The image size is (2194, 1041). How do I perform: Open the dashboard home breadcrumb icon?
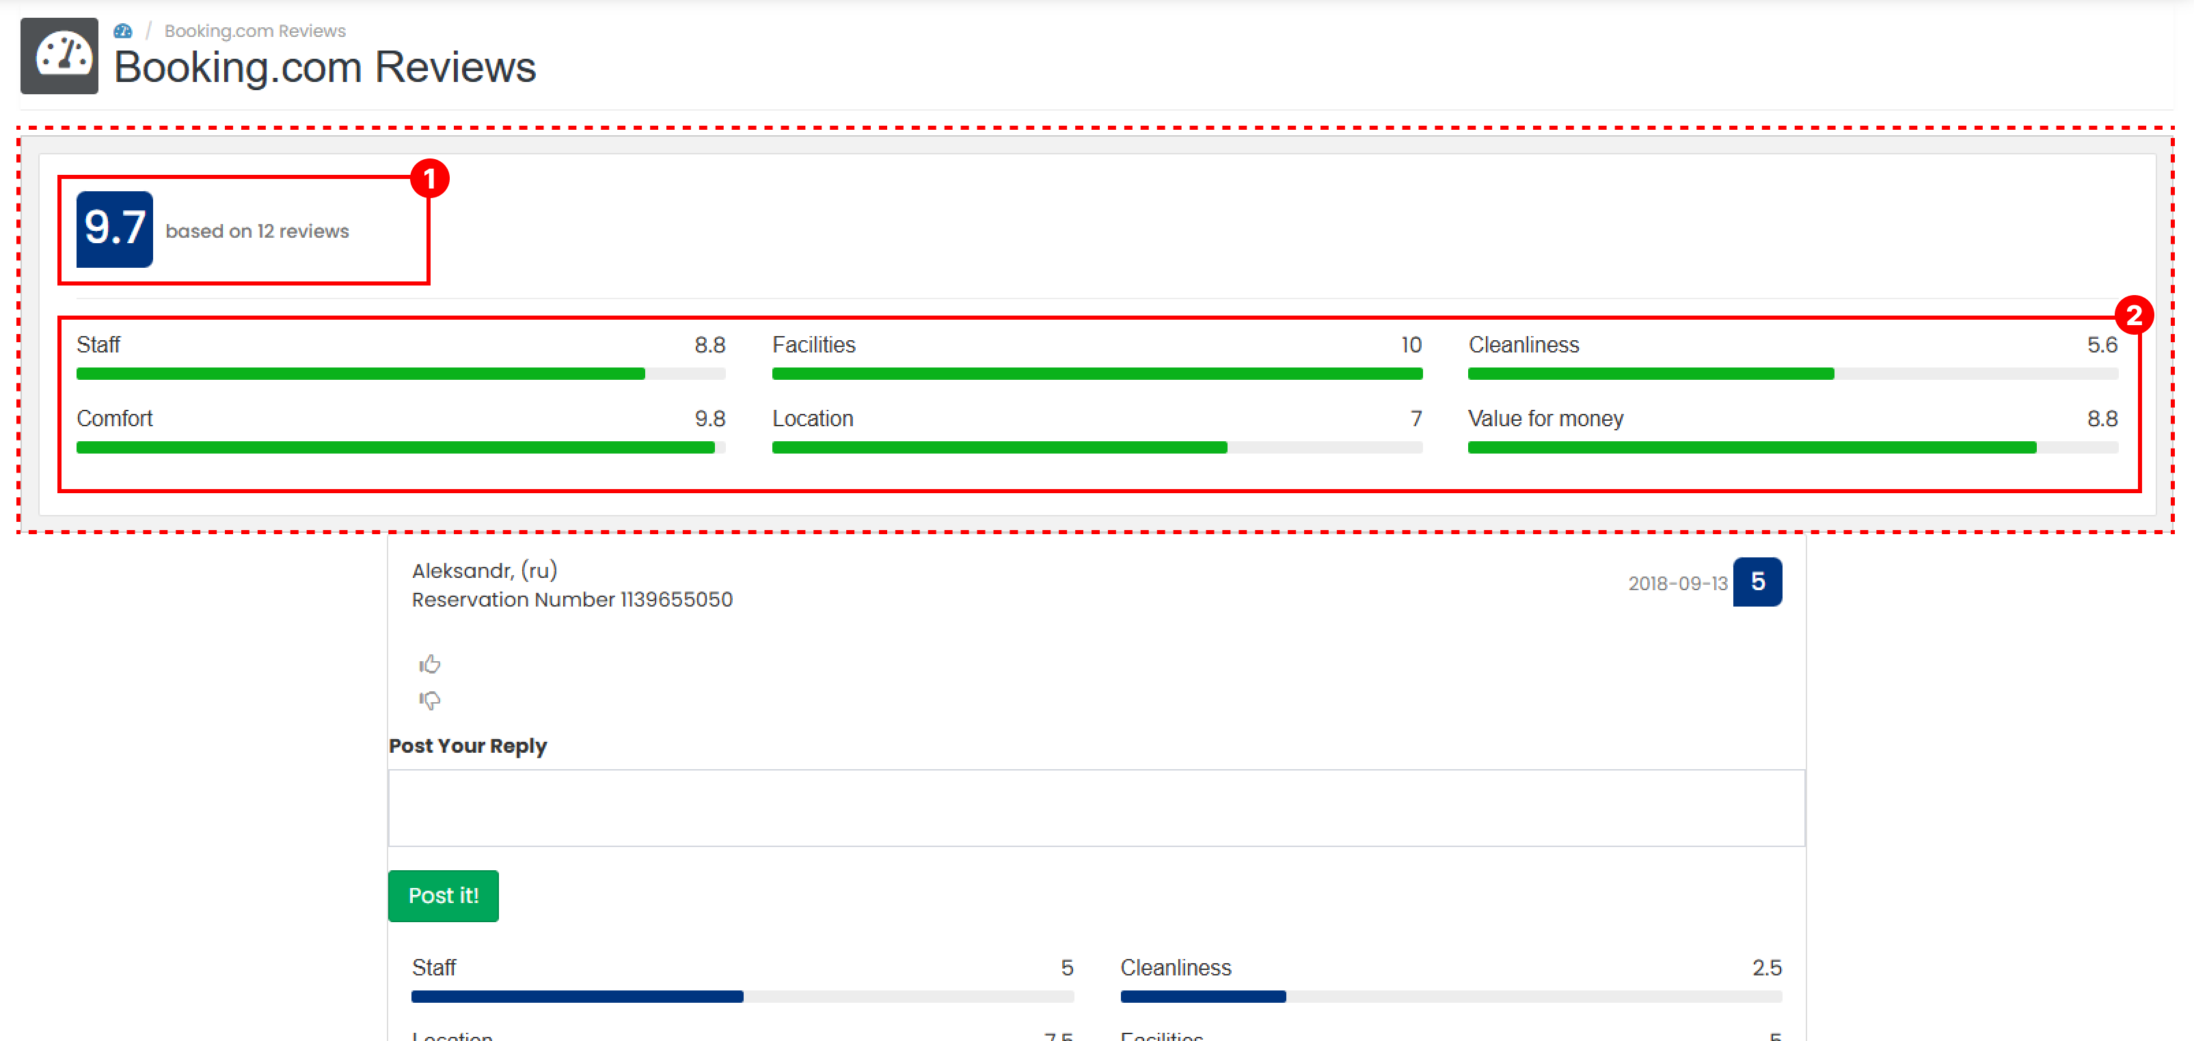point(122,31)
